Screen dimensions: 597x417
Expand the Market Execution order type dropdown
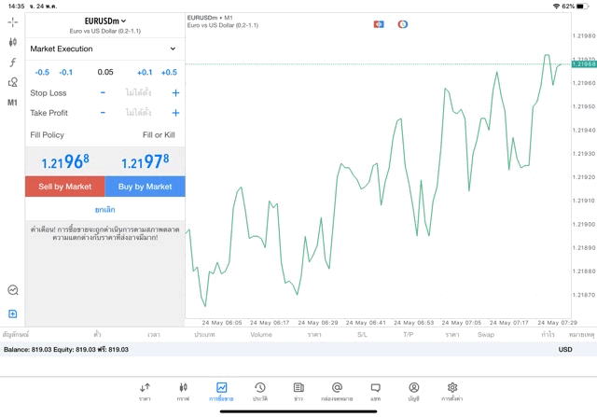coord(104,49)
